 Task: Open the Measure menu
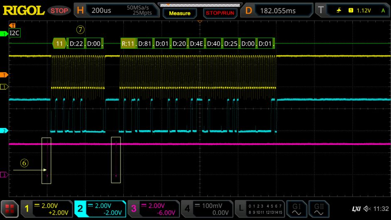point(180,13)
